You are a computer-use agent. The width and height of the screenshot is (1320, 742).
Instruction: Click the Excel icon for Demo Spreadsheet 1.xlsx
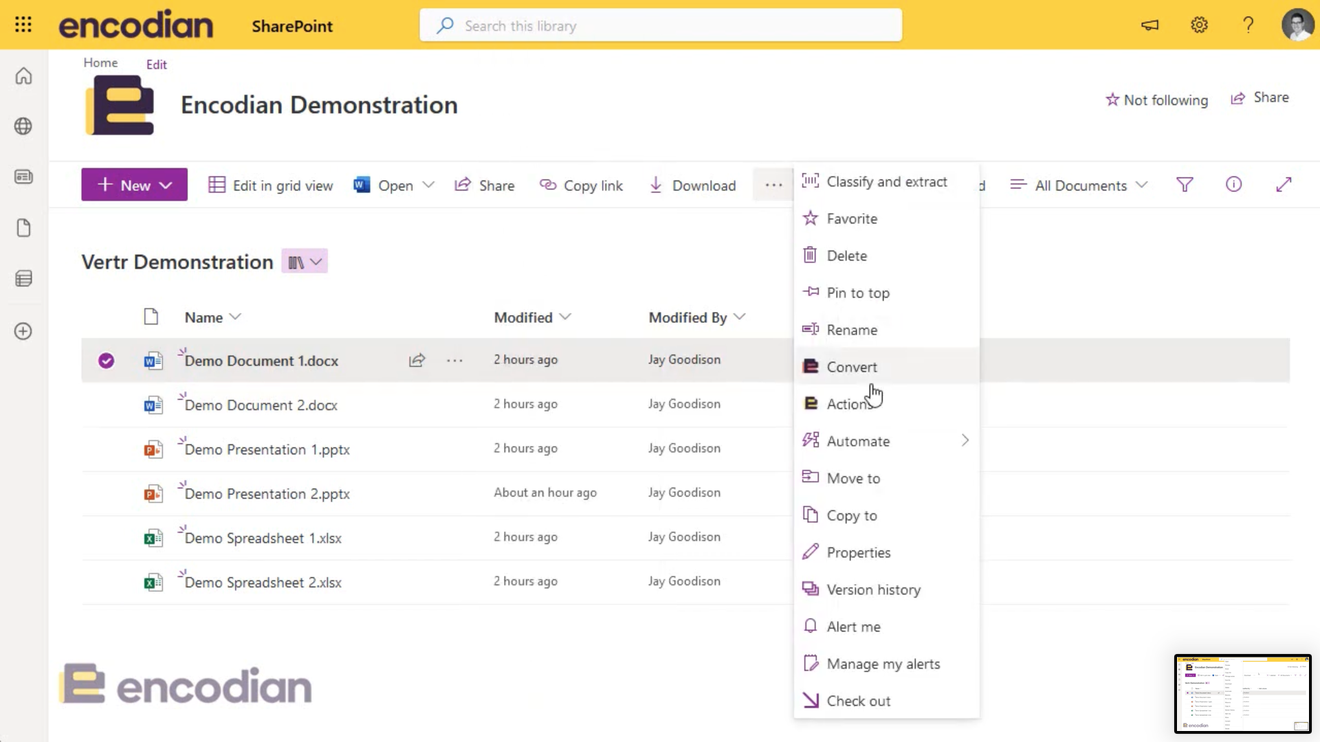153,538
